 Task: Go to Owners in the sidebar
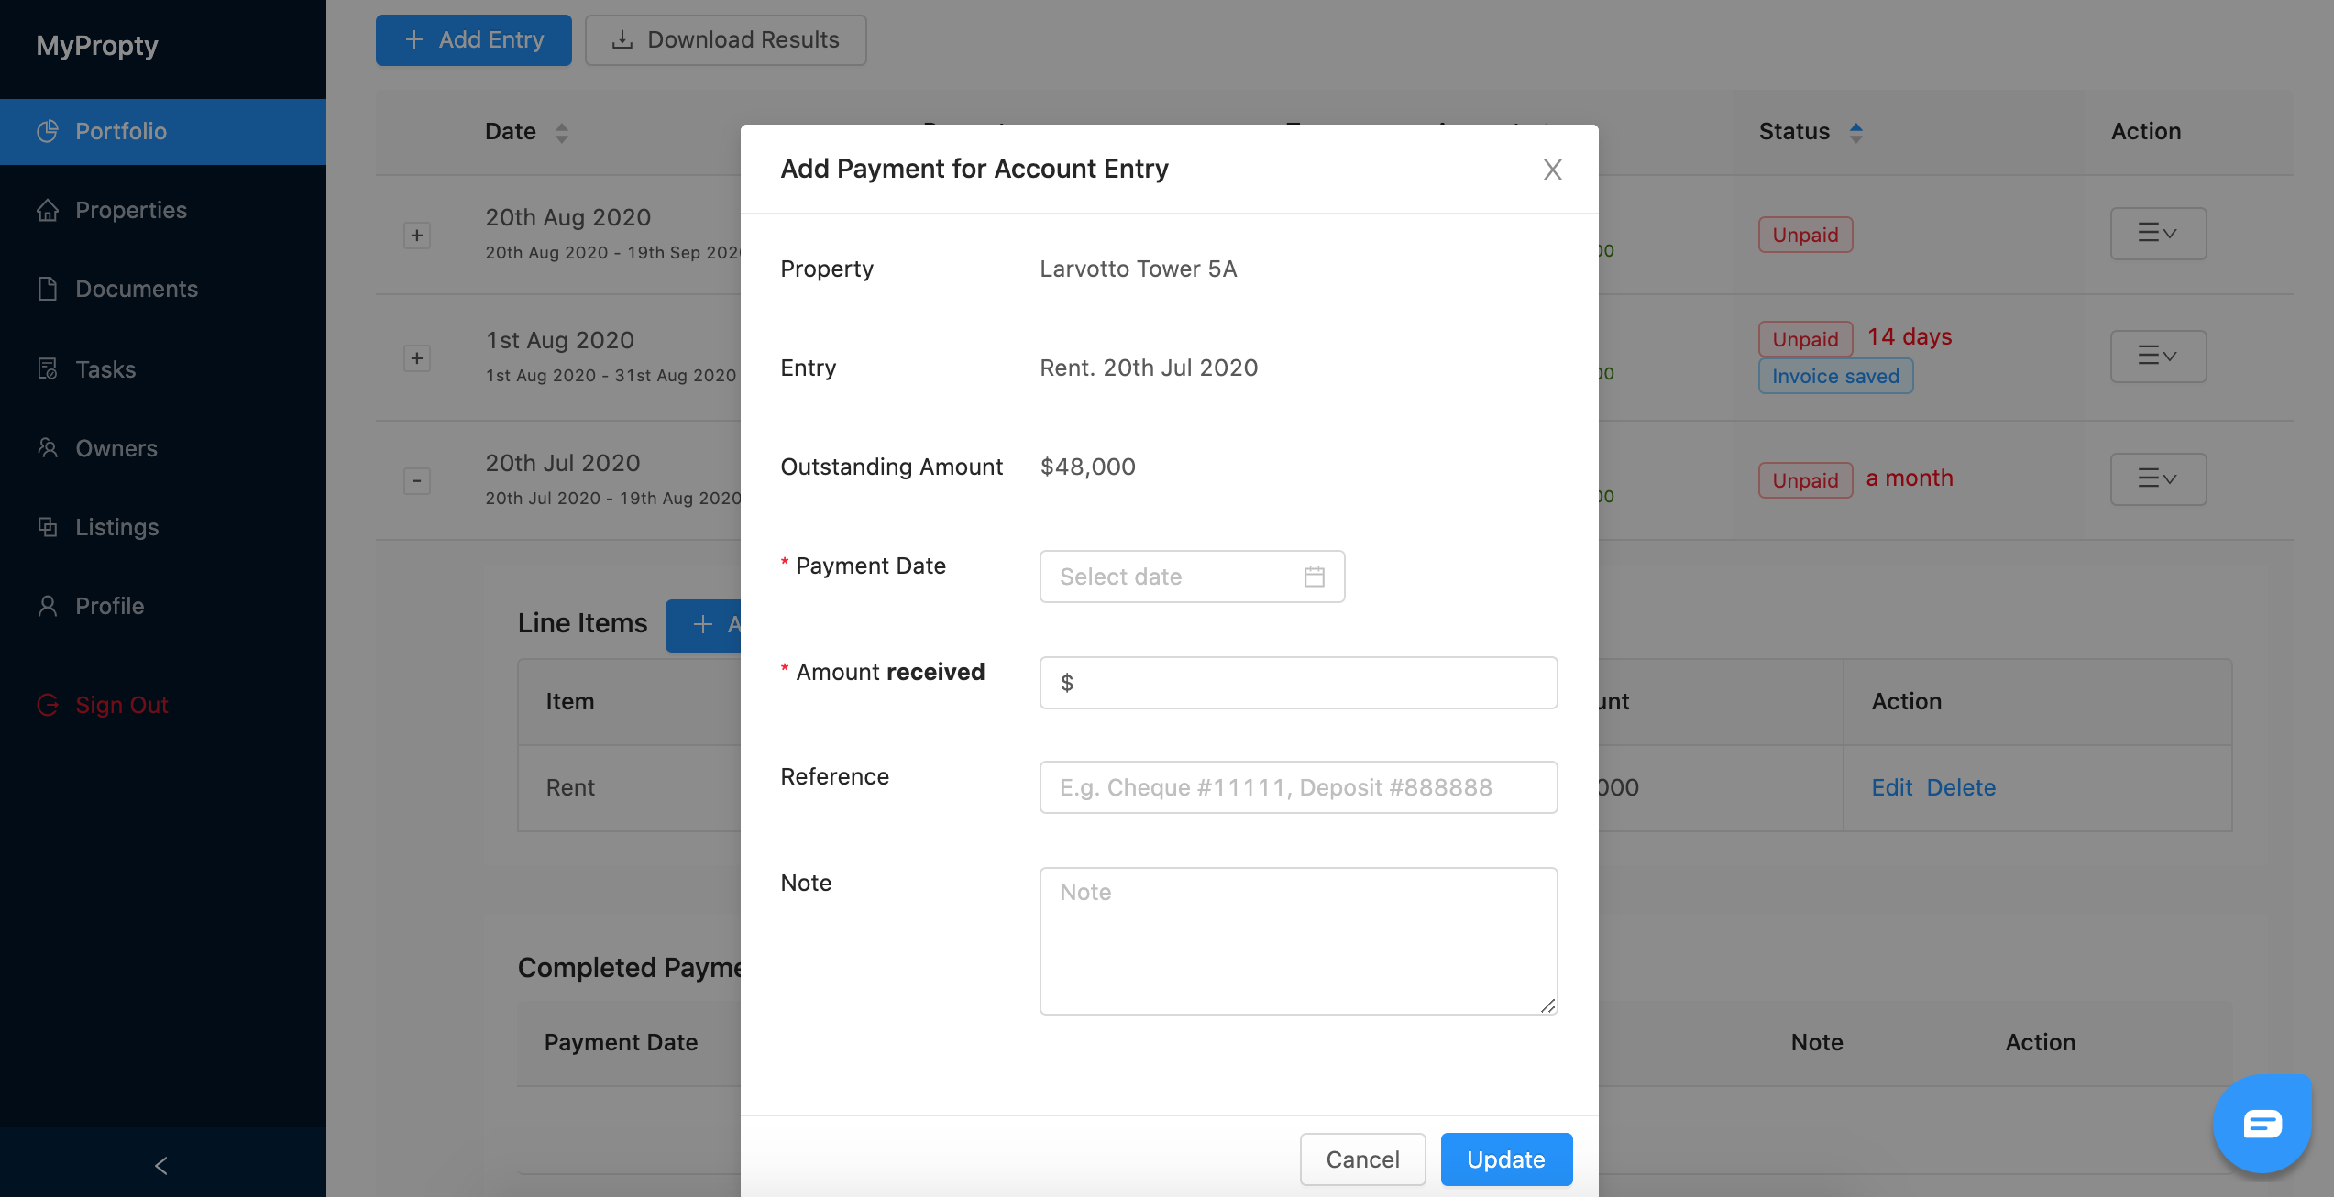(116, 448)
